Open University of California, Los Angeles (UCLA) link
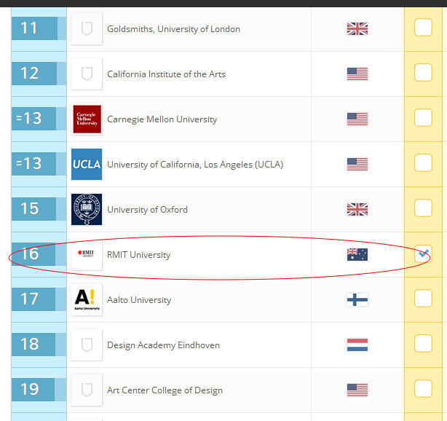The image size is (447, 421). click(x=195, y=165)
